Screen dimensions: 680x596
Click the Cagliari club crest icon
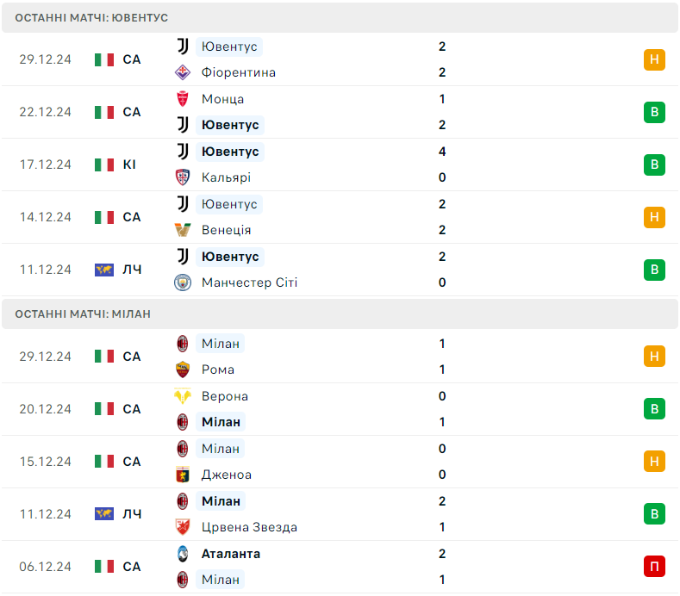point(183,177)
